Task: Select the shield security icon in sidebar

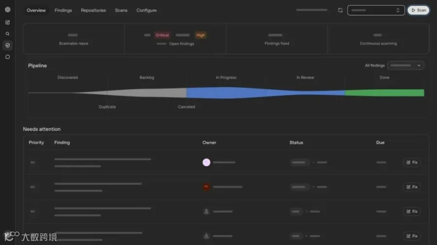Action: (7, 46)
